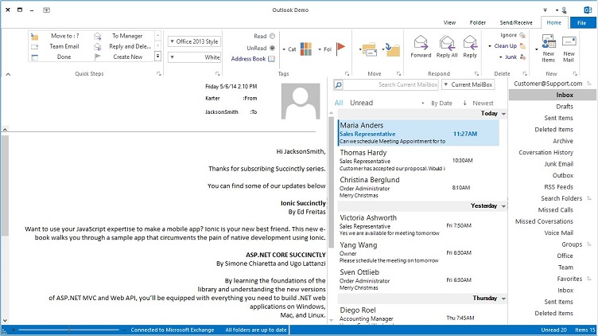Click the Categorize color squares icon
The width and height of the screenshot is (598, 336).
coord(306,49)
